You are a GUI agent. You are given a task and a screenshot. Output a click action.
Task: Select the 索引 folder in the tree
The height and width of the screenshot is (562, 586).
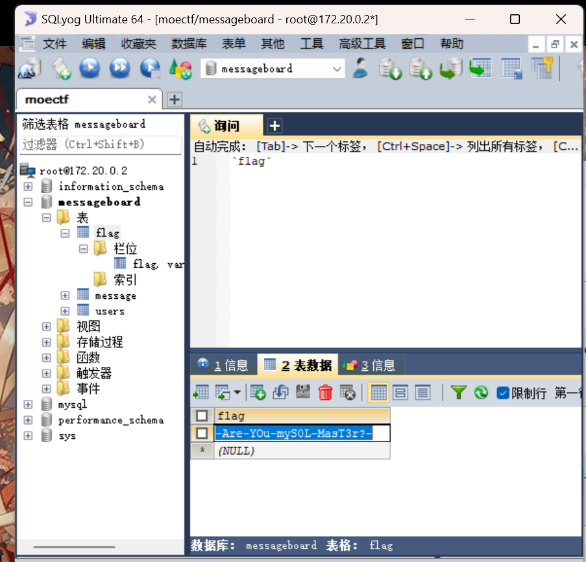[x=125, y=279]
